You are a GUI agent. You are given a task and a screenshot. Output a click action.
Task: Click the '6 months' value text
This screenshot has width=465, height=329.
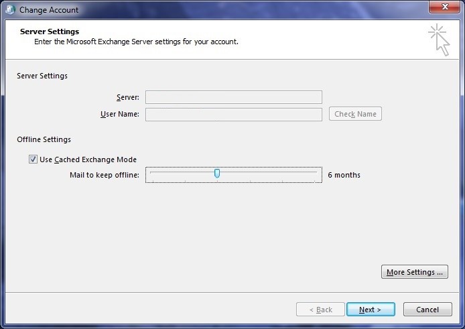pos(344,175)
